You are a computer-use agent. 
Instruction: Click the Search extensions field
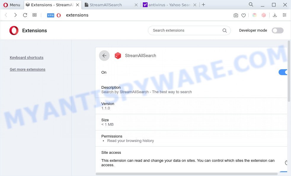coord(189,30)
